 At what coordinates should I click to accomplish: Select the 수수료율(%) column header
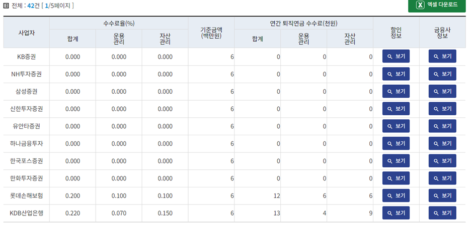[x=119, y=24]
